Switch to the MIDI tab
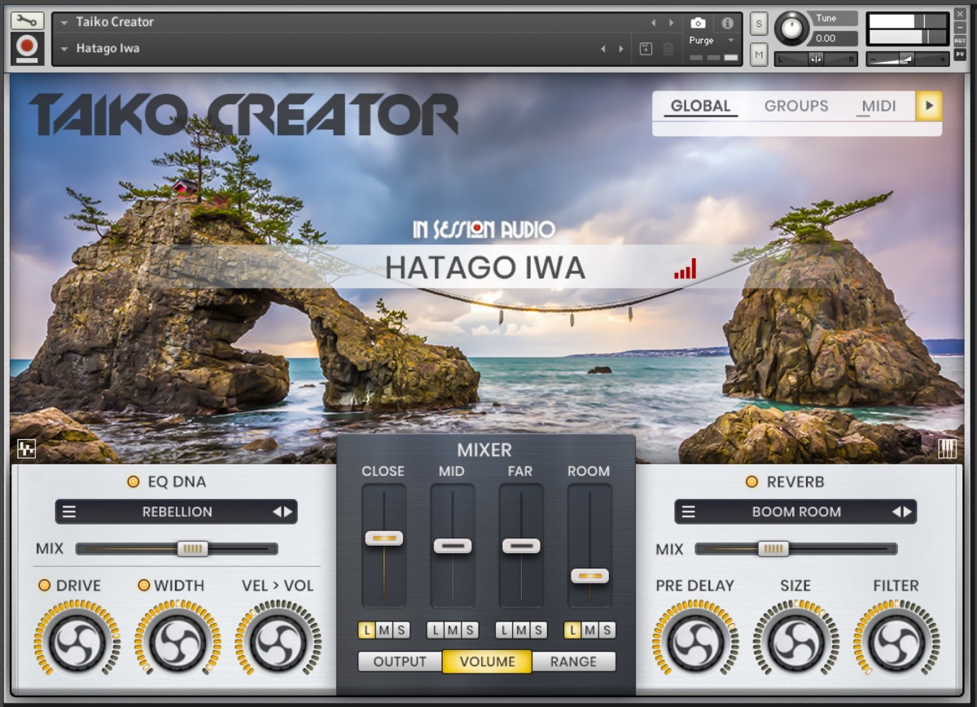The image size is (977, 707). click(878, 106)
